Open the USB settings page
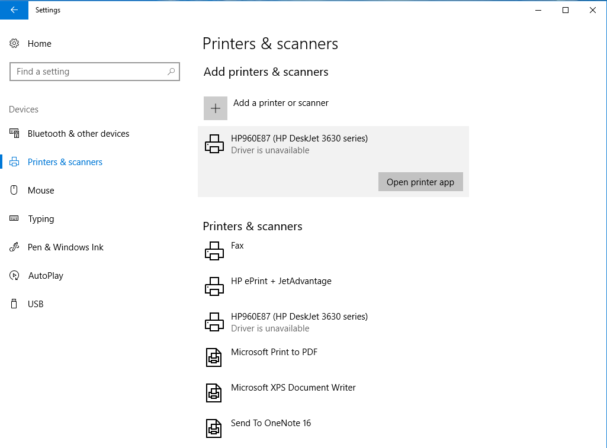Screen dimensions: 607x448 click(x=36, y=304)
